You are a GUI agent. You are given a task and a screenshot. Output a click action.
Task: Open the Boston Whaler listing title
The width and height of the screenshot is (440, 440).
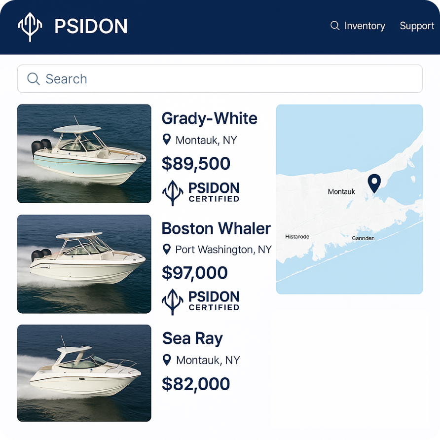[x=216, y=228]
